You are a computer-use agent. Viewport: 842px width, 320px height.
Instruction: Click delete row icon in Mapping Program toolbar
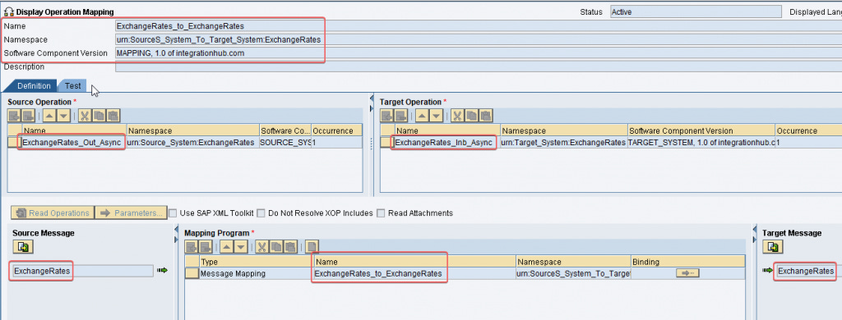[x=205, y=247]
